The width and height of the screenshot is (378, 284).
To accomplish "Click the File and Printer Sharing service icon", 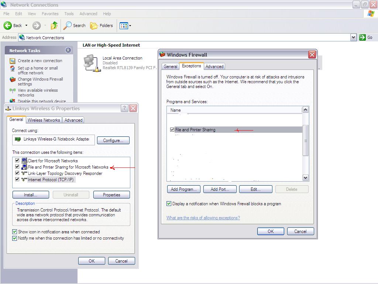I will coord(24,167).
